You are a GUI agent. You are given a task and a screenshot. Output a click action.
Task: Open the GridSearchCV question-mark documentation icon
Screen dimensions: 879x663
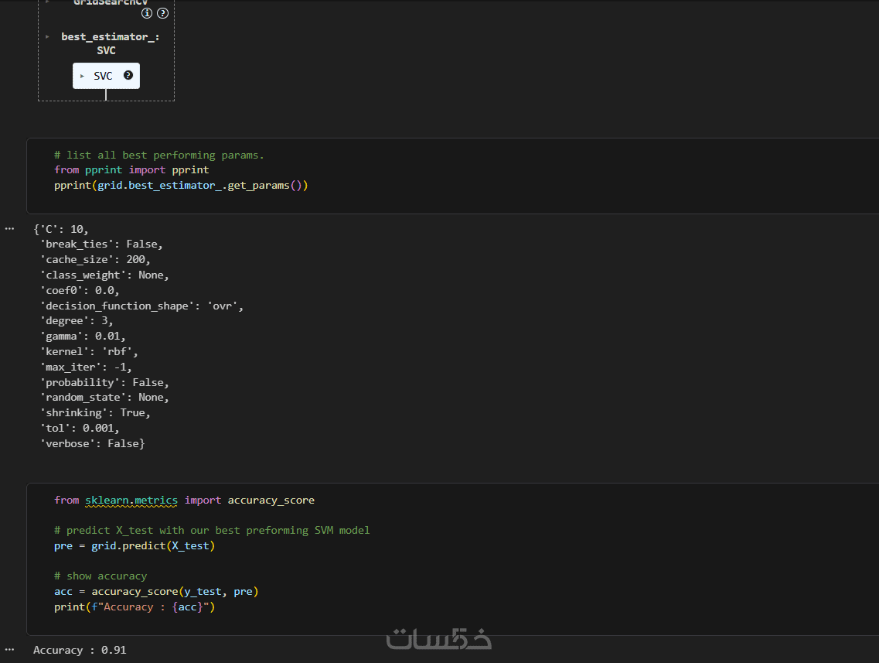(162, 13)
